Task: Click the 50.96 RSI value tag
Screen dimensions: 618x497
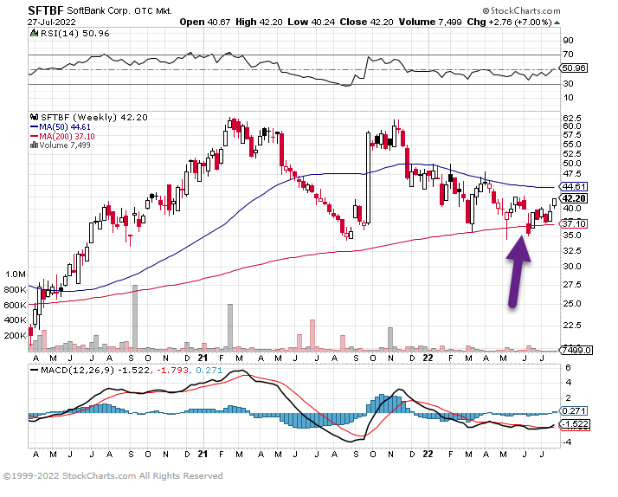Action: [x=574, y=68]
